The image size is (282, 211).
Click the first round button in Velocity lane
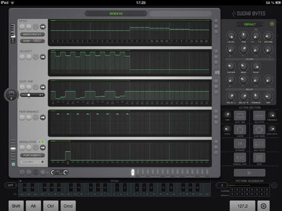22,57
